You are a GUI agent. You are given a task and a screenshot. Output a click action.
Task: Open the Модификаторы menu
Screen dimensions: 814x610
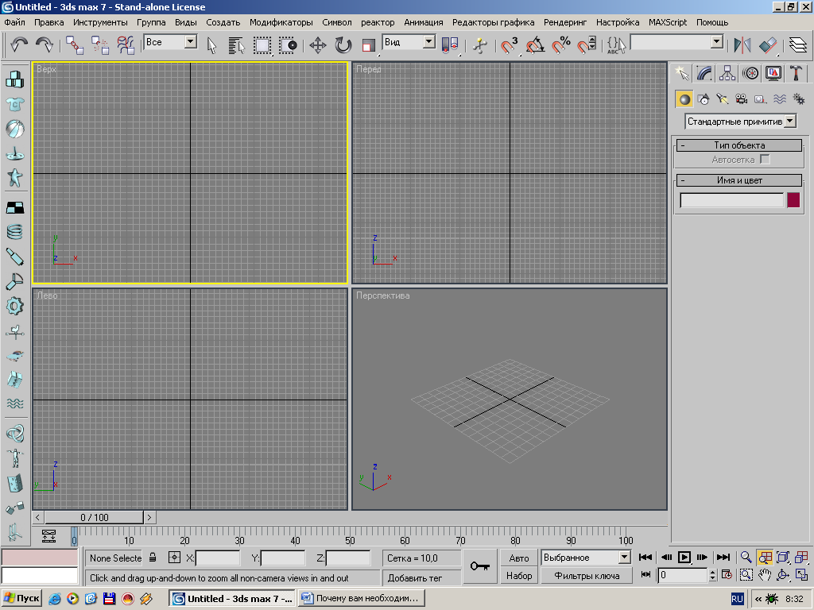(x=281, y=22)
